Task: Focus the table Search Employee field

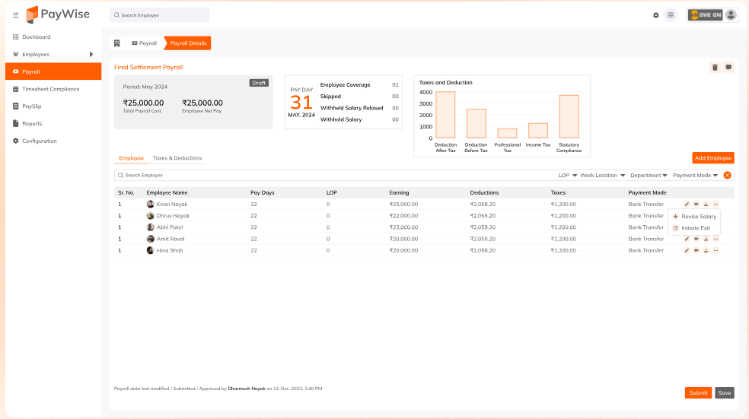Action: 334,175
